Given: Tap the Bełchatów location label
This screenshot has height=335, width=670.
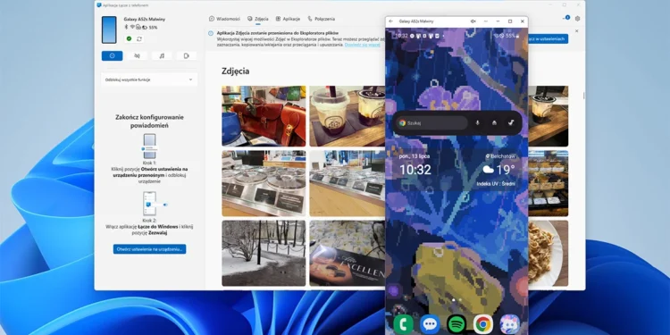Looking at the screenshot, I should pyautogui.click(x=501, y=156).
